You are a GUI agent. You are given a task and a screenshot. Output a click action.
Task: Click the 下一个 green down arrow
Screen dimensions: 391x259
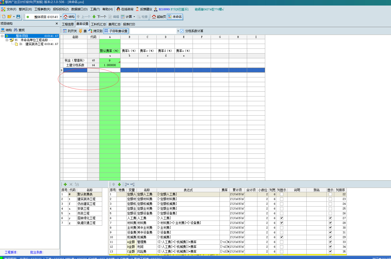click(x=94, y=17)
